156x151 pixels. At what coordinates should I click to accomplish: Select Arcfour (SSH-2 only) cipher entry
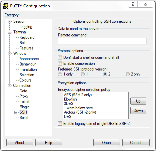80,112
